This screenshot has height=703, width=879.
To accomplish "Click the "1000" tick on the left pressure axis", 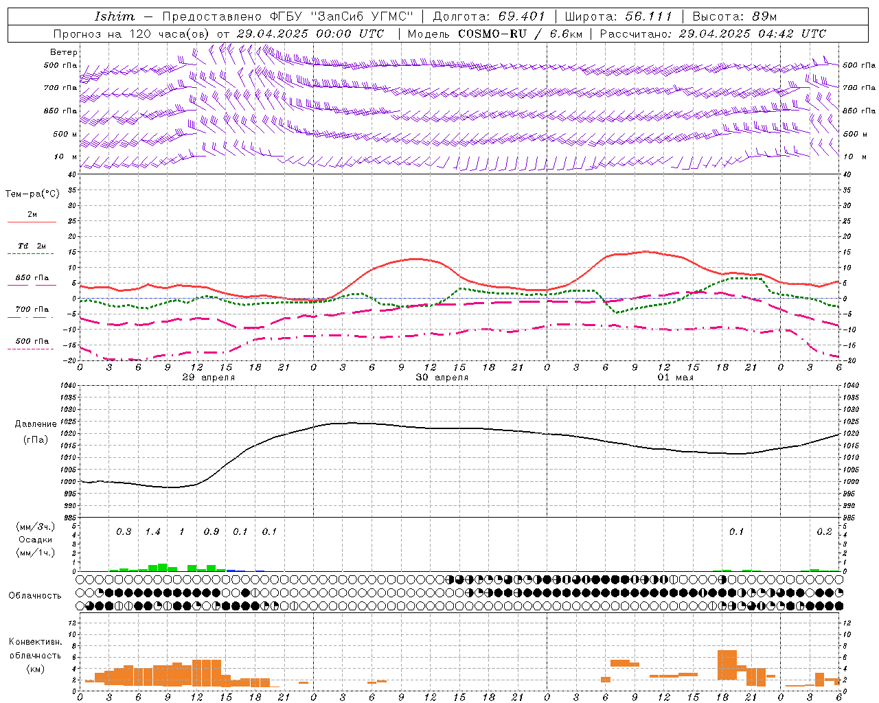I will [x=68, y=482].
